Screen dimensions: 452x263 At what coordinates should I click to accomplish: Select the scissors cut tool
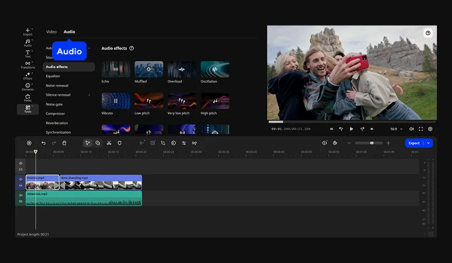pos(109,143)
